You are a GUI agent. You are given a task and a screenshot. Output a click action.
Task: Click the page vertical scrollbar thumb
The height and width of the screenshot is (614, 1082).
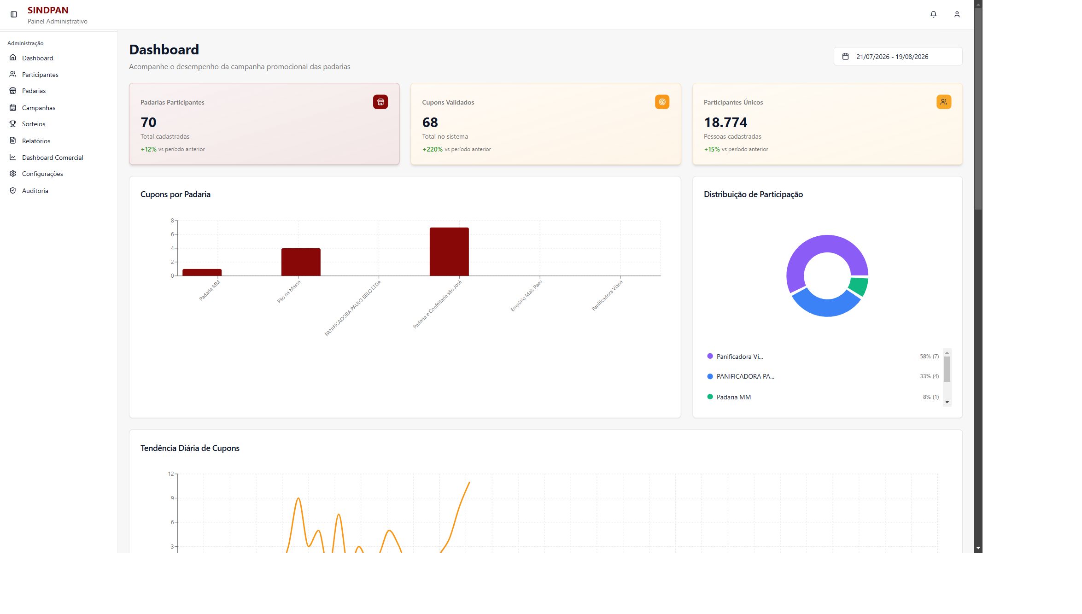pyautogui.click(x=978, y=109)
